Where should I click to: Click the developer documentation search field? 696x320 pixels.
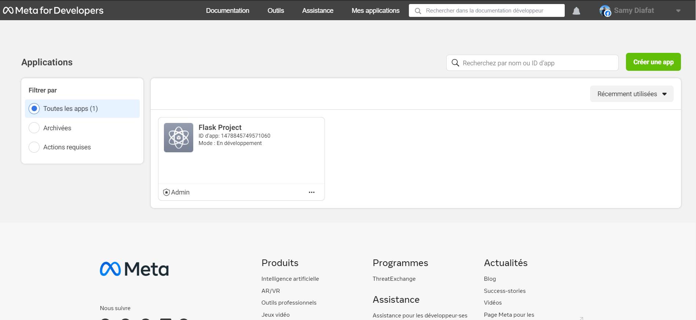(x=487, y=11)
